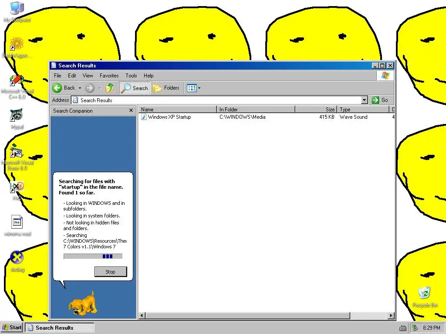Viewport: 446px width, 334px height.
Task: Show the Folders pane
Action: coord(166,88)
